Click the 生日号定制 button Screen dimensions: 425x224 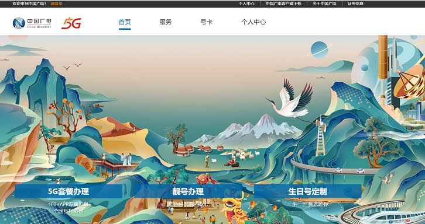308,191
